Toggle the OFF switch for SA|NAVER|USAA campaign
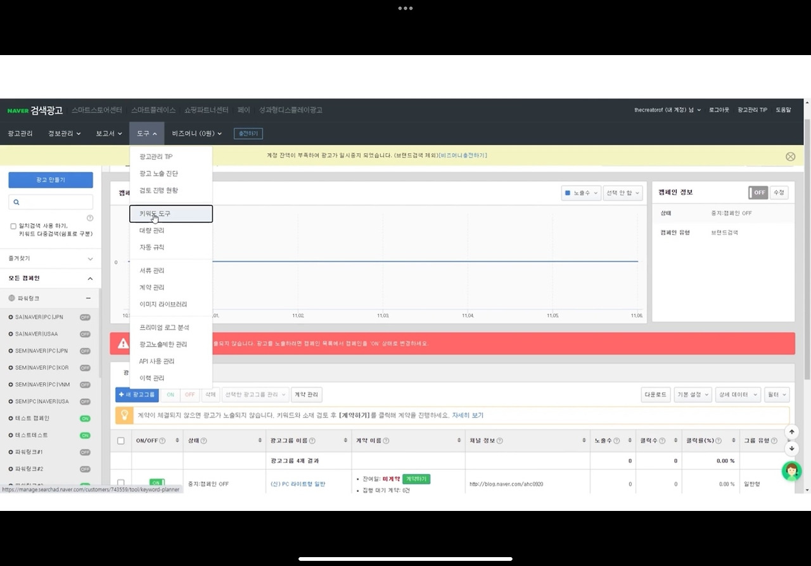The image size is (811, 566). click(x=85, y=334)
